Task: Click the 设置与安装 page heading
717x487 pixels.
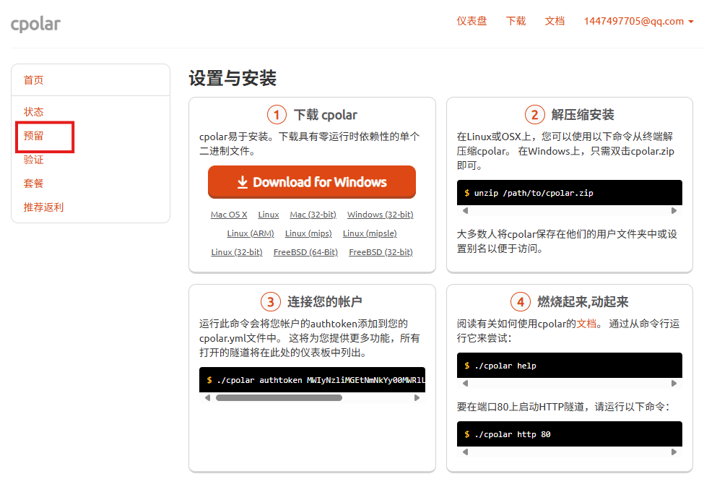Action: pos(233,78)
